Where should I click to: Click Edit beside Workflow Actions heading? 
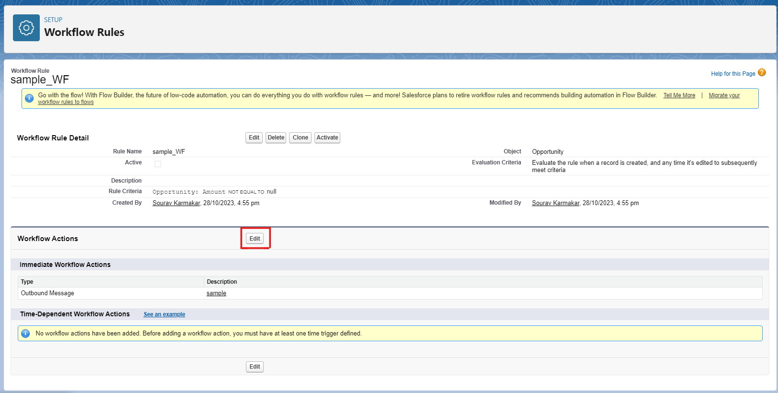pyautogui.click(x=255, y=239)
